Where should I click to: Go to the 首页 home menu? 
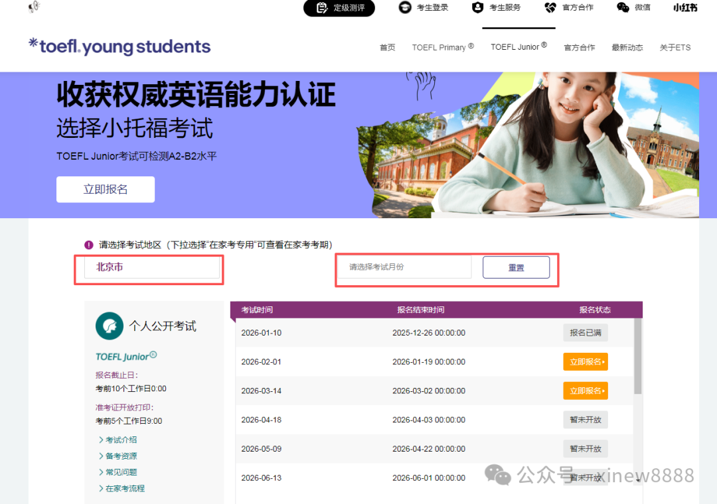point(387,47)
